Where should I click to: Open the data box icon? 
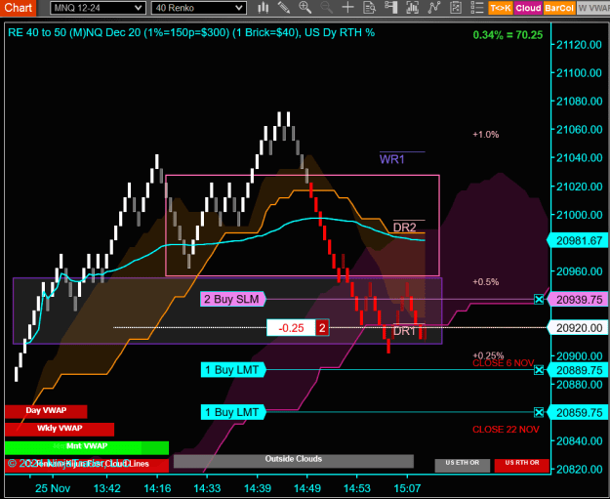pos(369,8)
